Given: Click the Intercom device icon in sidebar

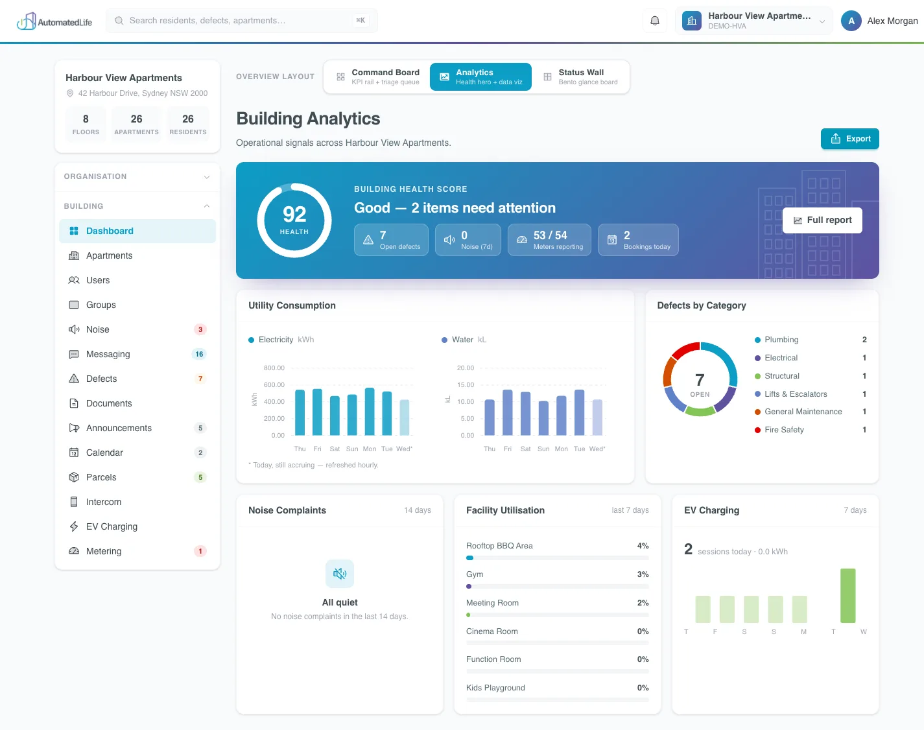Looking at the screenshot, I should click(74, 502).
